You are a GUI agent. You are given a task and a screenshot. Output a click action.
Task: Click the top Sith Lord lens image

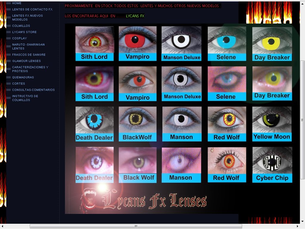94,40
